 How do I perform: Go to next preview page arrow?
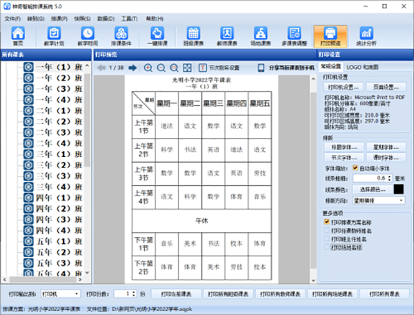pyautogui.click(x=135, y=68)
